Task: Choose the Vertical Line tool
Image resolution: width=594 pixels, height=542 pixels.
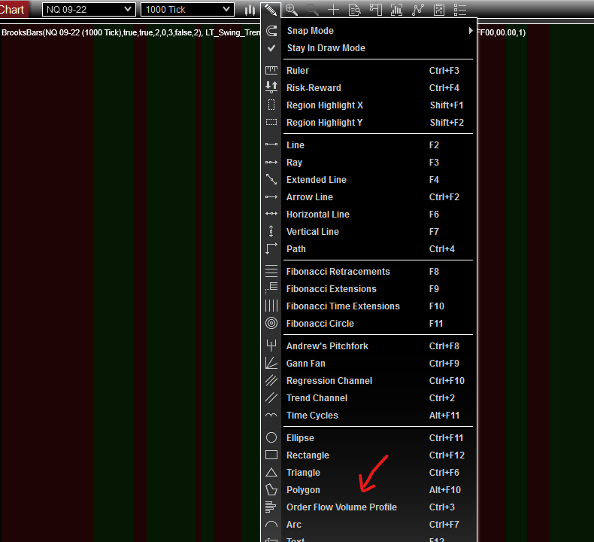Action: point(368,232)
